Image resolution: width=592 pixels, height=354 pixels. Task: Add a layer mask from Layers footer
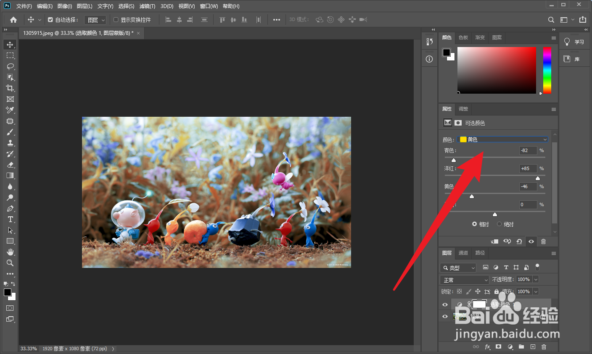coord(498,347)
